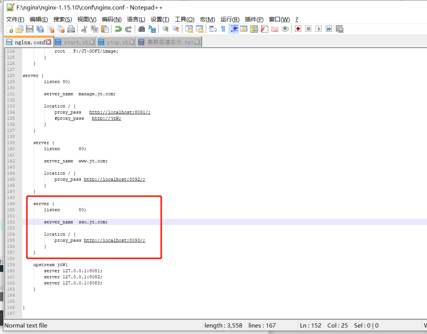Open user defined language dialog icon
The image size is (427, 334).
[x=244, y=29]
